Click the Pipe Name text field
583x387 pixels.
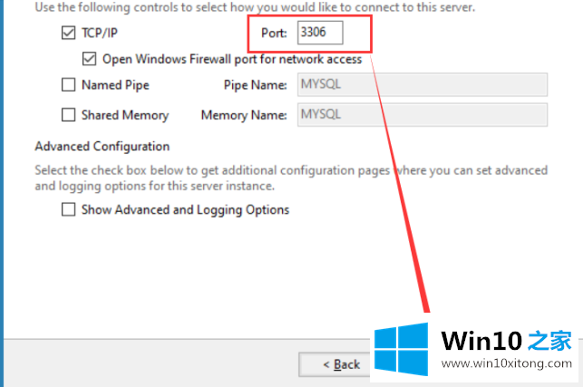[x=421, y=85]
